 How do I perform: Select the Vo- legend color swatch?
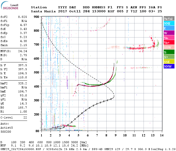tap(169, 38)
